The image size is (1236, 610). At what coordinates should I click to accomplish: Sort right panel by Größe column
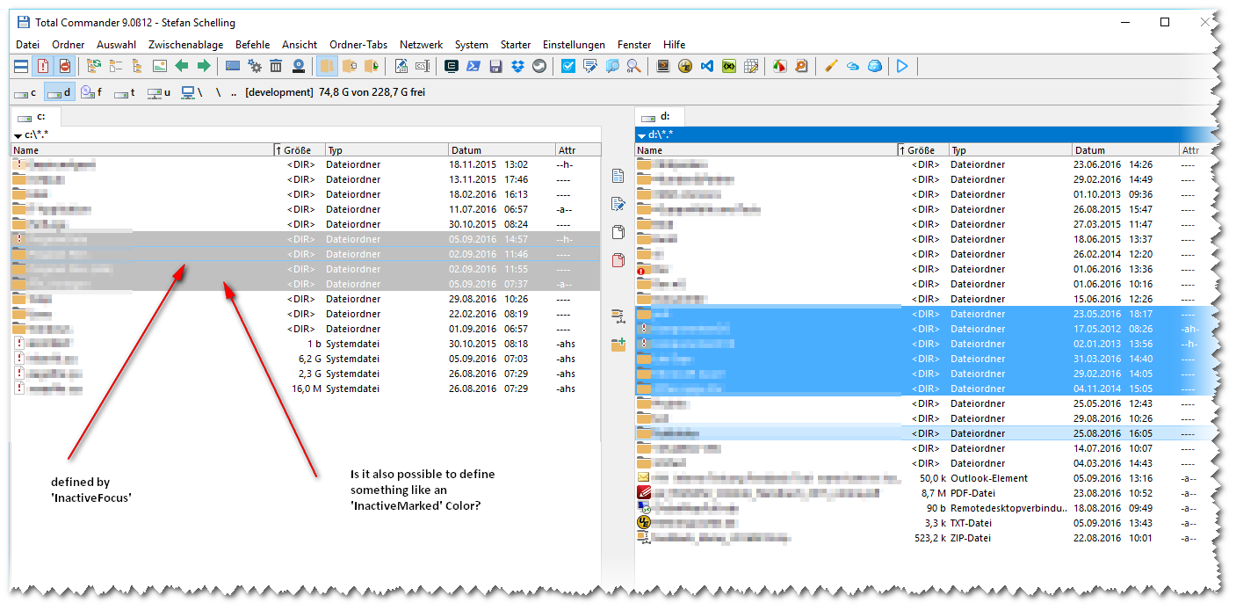pos(924,150)
